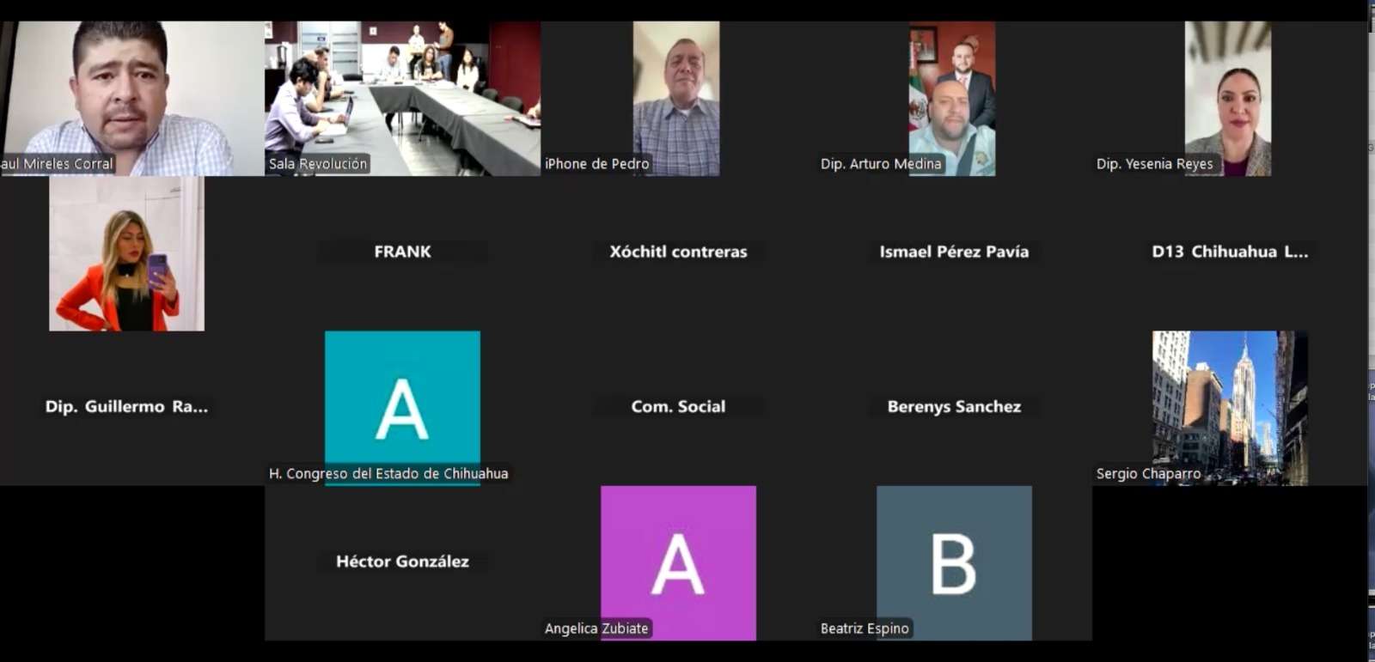The width and height of the screenshot is (1375, 662).
Task: Click the Dip. Guillermo Ra... participant tile
Action: coord(127,407)
